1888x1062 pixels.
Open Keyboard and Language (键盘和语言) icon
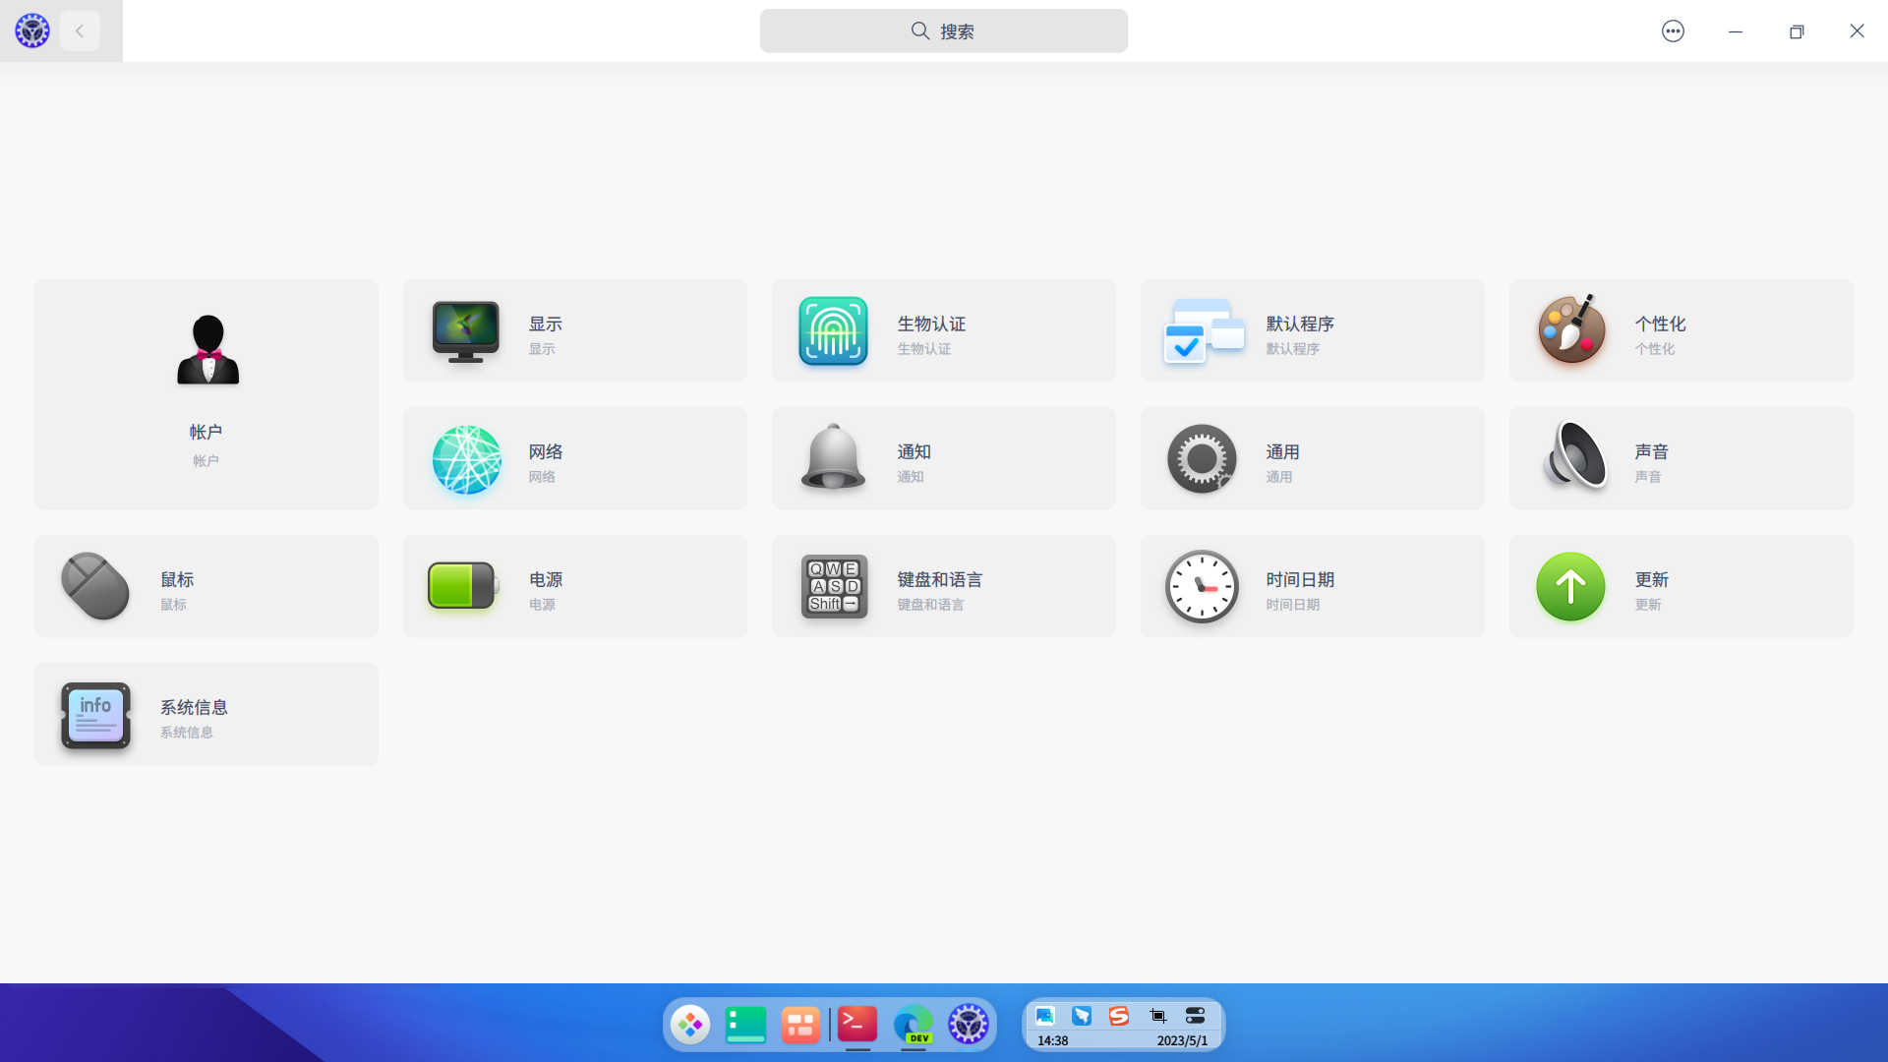834,586
